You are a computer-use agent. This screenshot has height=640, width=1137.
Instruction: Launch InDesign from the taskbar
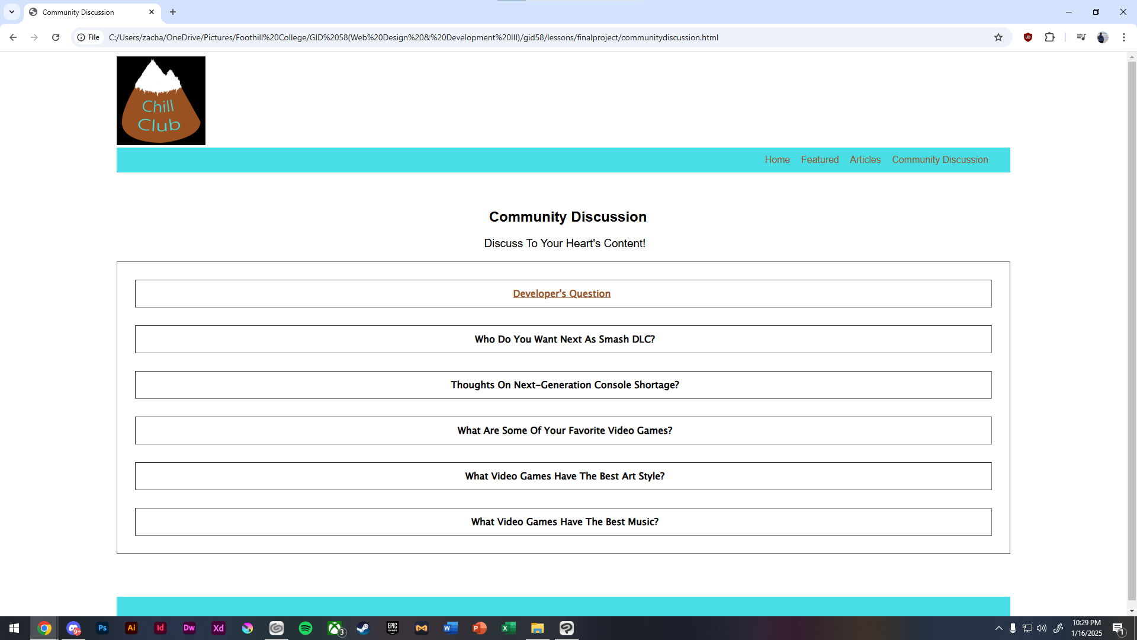tap(160, 628)
